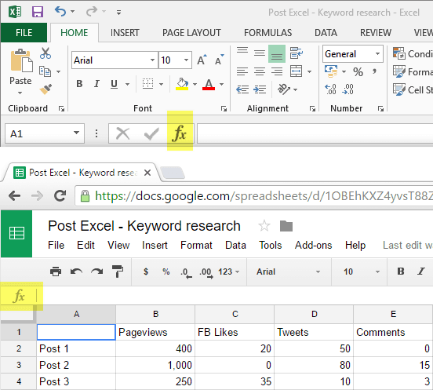Apply yellow fill color bucket
This screenshot has height=390, width=433.
tap(182, 84)
